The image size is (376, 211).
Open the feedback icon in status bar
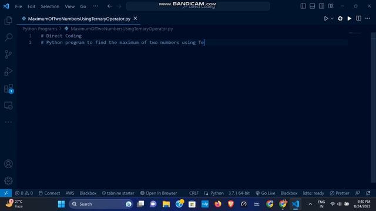coord(358,193)
